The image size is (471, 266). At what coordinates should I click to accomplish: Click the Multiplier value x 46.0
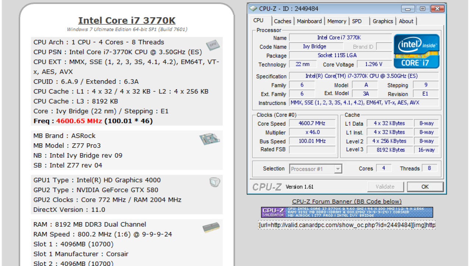[312, 132]
